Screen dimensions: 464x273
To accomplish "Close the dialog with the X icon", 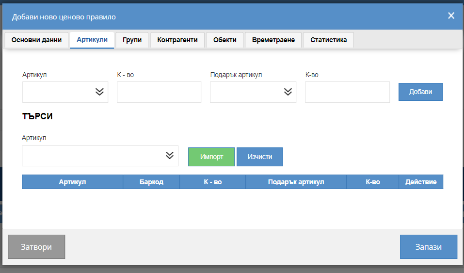I will tap(451, 16).
